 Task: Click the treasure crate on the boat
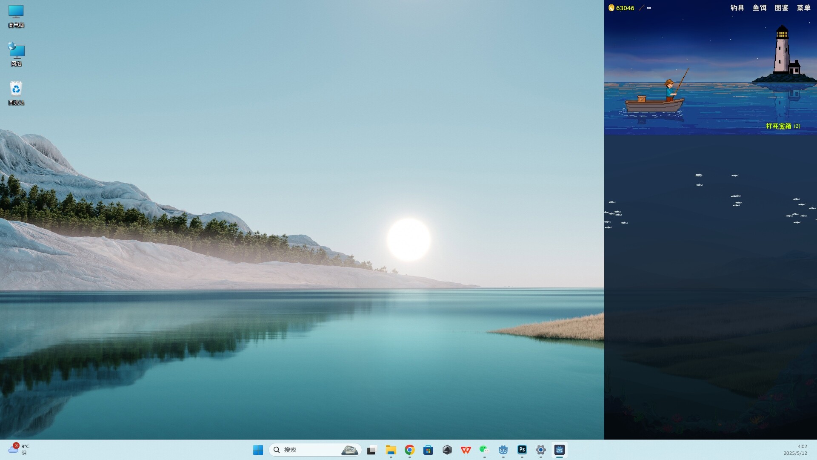(x=642, y=99)
